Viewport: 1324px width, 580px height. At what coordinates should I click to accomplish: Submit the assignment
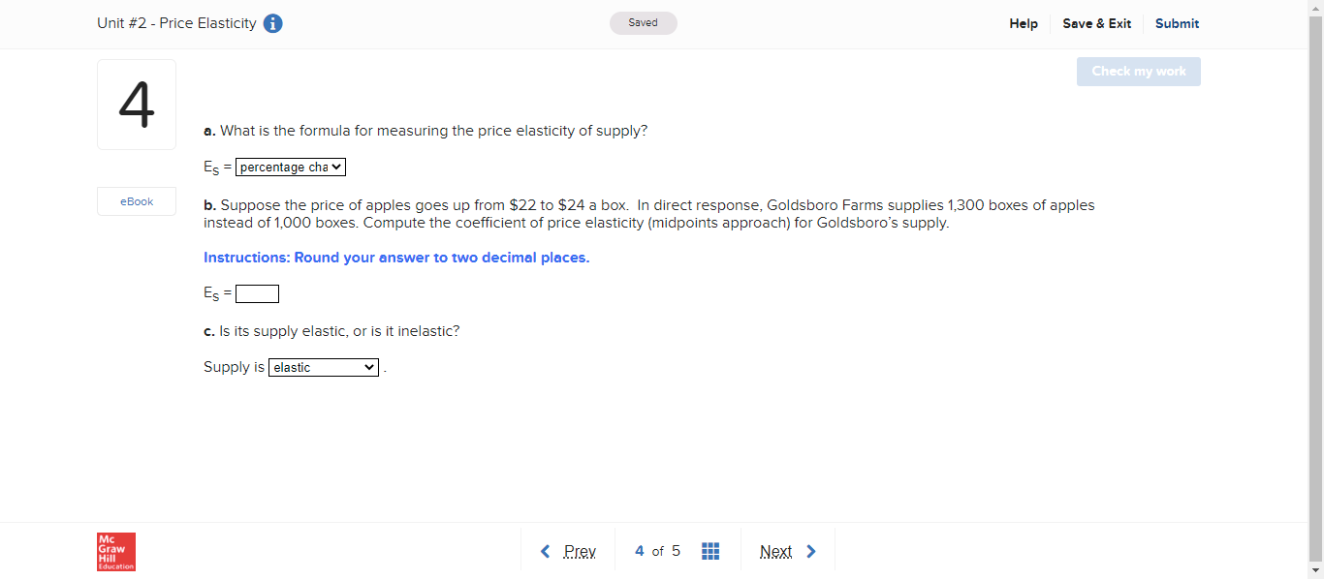pos(1177,23)
